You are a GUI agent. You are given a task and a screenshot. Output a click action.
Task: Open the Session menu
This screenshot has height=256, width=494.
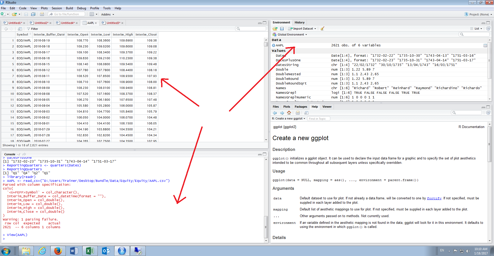click(57, 8)
